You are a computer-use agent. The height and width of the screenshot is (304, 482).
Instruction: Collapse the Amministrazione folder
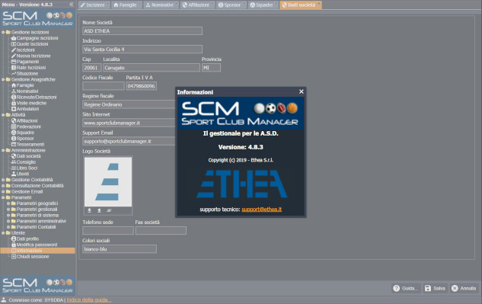click(3, 150)
